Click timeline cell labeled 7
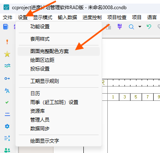The height and width of the screenshot is (153, 160). (148, 97)
